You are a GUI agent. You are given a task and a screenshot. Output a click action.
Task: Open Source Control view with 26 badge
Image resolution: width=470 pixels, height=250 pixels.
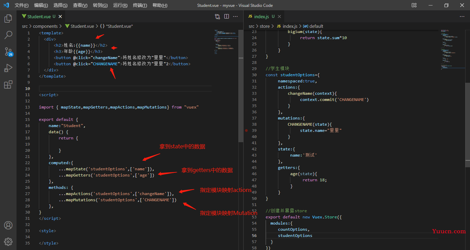pyautogui.click(x=8, y=52)
